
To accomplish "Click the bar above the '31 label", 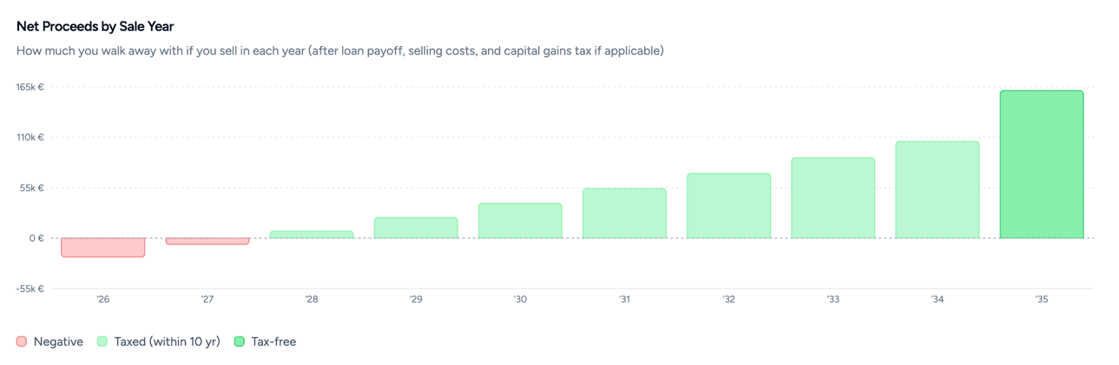I will click(x=624, y=213).
